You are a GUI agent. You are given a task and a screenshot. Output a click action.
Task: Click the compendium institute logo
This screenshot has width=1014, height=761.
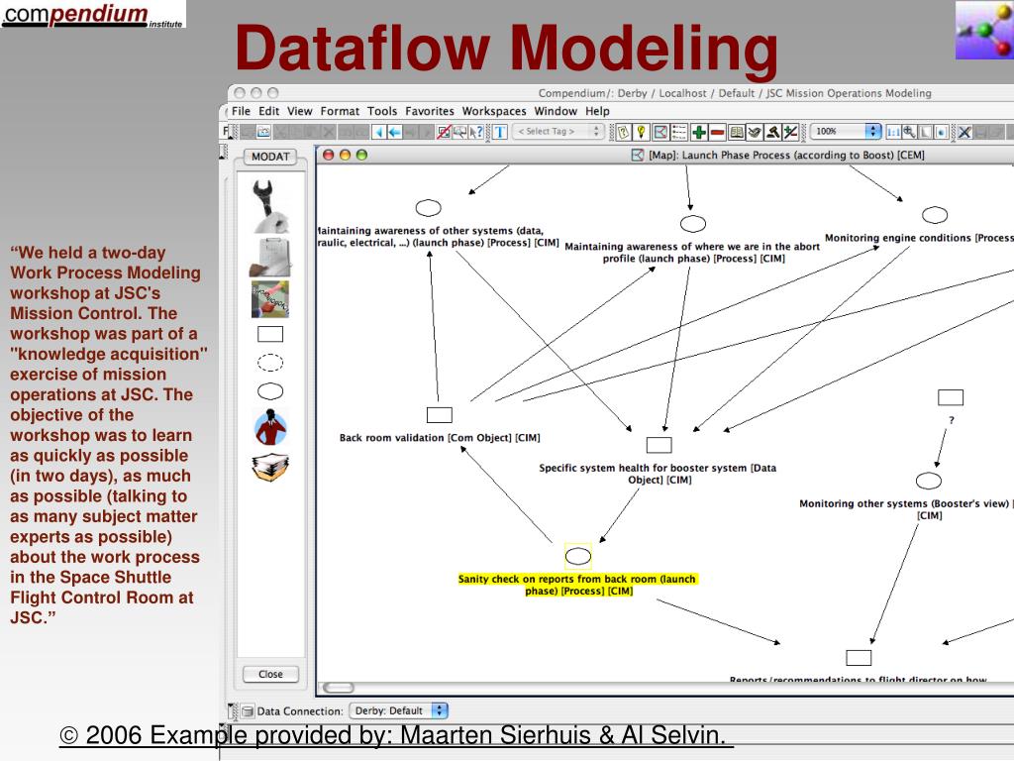coord(92,14)
